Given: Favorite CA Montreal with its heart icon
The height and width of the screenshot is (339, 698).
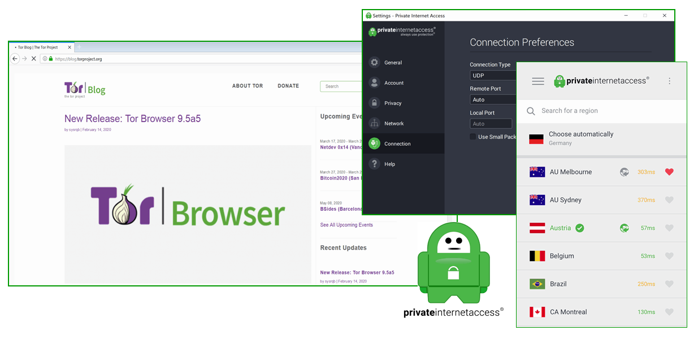Looking at the screenshot, I should click(x=669, y=312).
